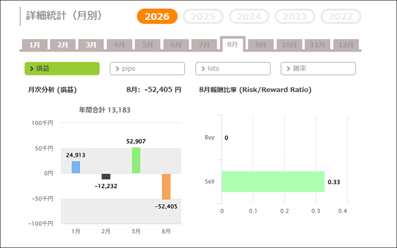Show lots analysis view
397x248 pixels.
(x=233, y=69)
